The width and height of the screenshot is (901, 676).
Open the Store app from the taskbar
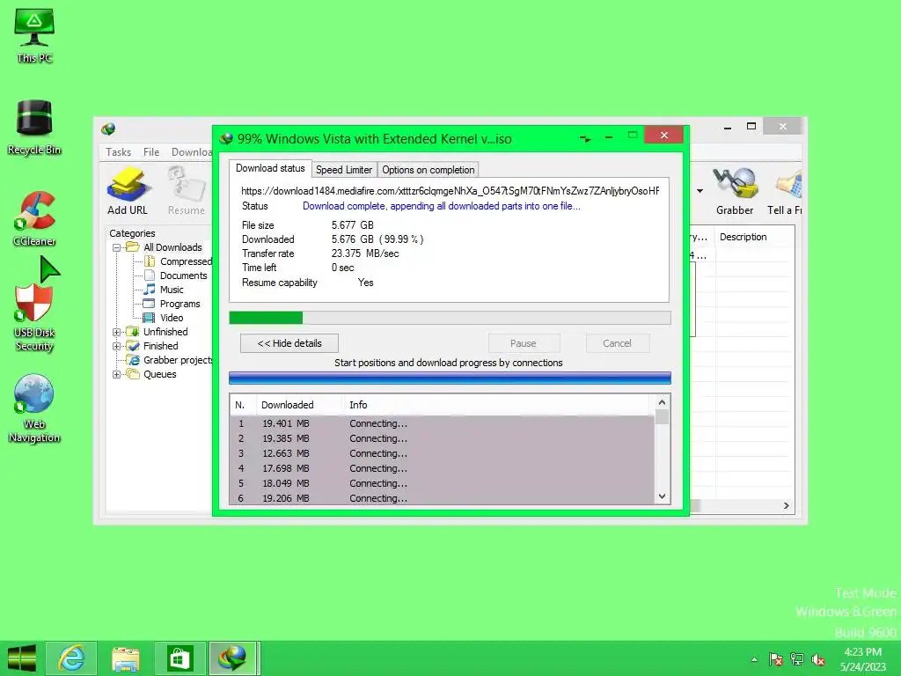pos(179,658)
